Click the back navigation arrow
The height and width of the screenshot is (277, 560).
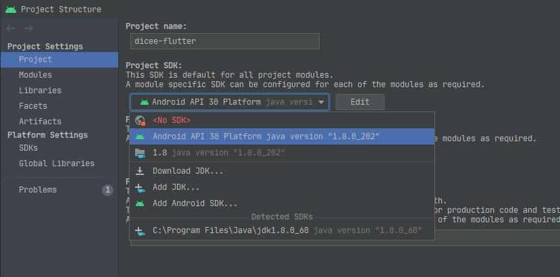[11, 28]
